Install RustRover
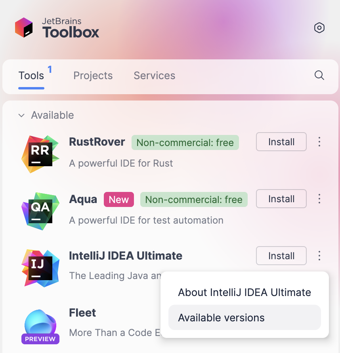This screenshot has height=353, width=340. click(281, 142)
